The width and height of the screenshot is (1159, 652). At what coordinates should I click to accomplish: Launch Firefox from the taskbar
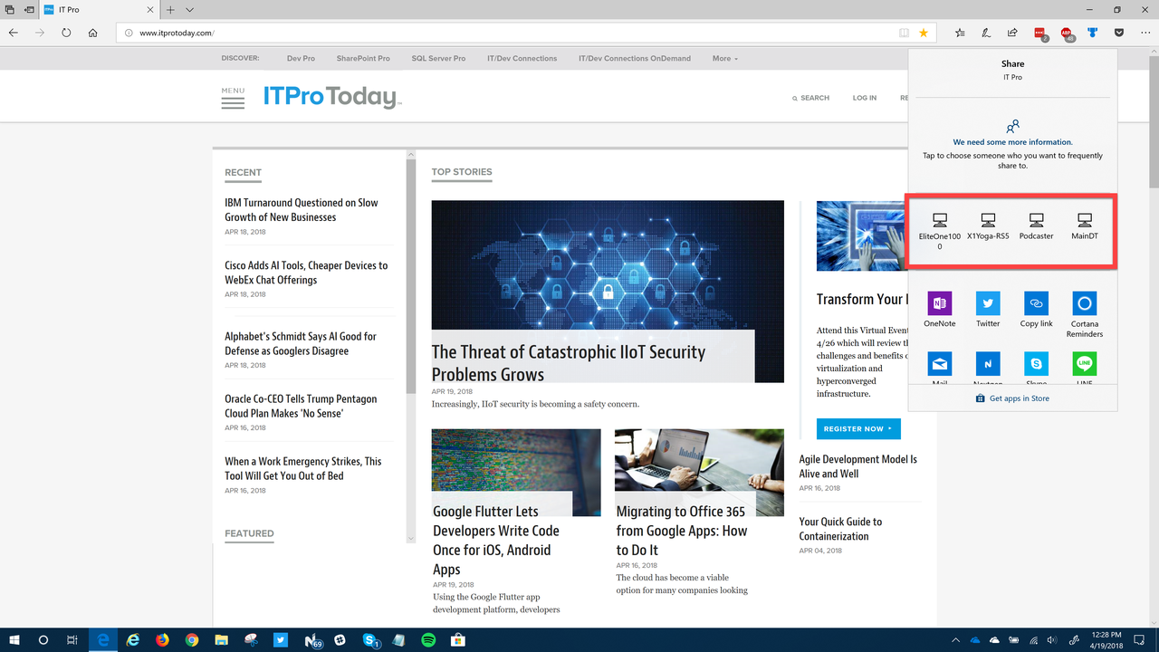click(162, 640)
